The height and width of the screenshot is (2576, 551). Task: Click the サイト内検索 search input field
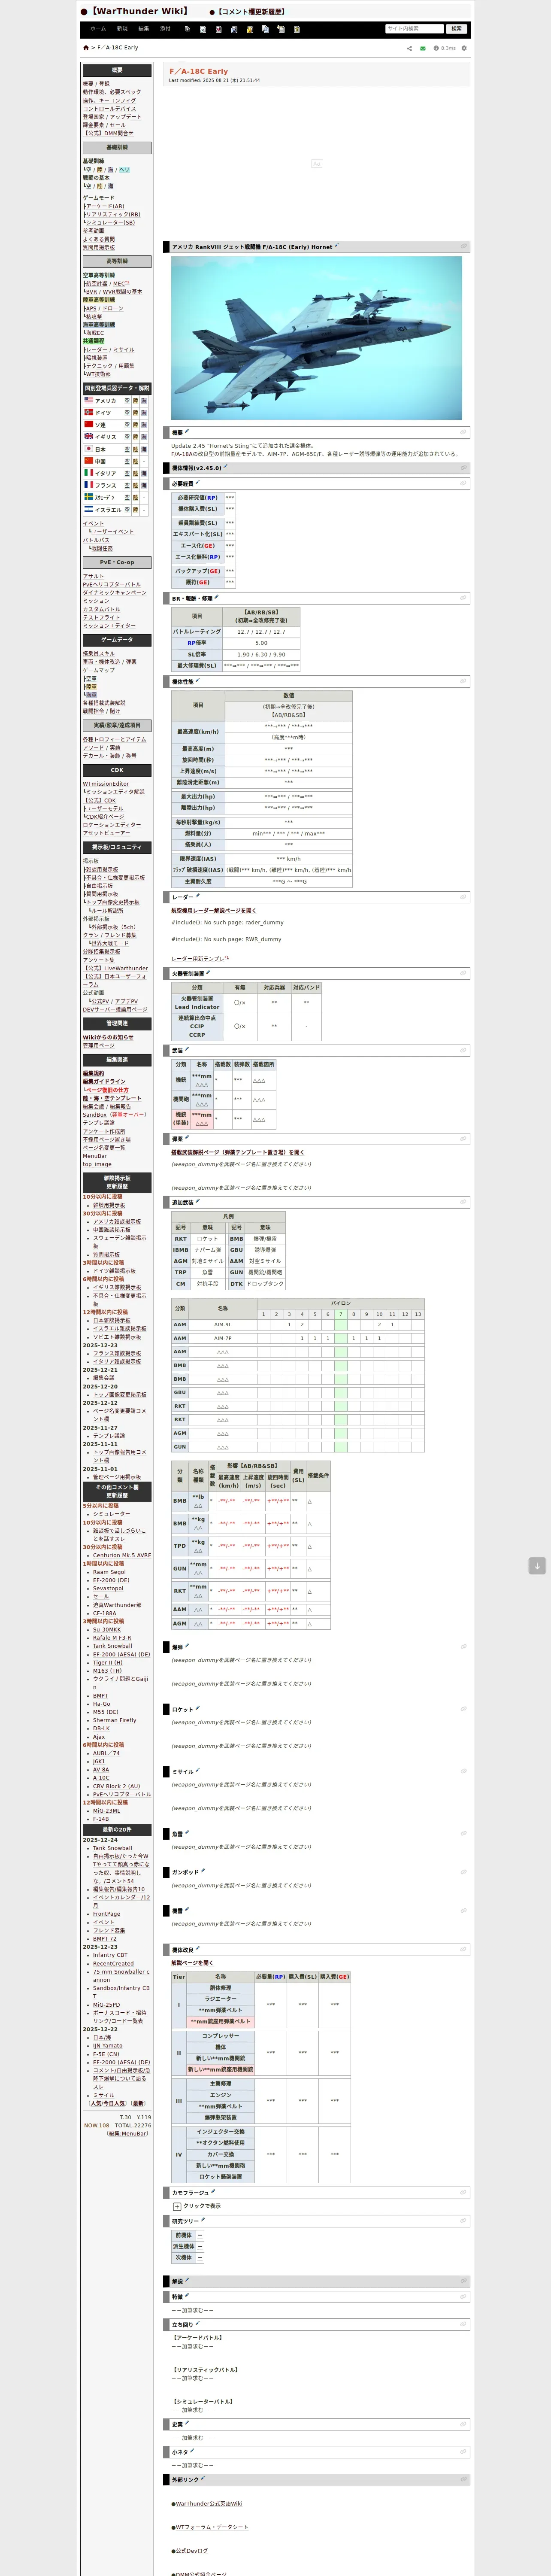[x=414, y=29]
